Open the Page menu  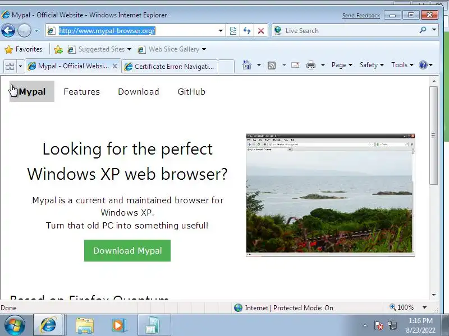pyautogui.click(x=342, y=65)
